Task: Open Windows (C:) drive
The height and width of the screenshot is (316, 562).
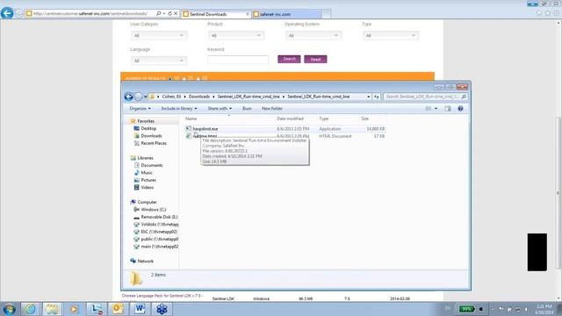Action: [154, 210]
